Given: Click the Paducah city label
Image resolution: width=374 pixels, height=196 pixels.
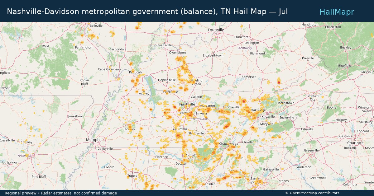Looking at the screenshot, I should click(136, 72).
